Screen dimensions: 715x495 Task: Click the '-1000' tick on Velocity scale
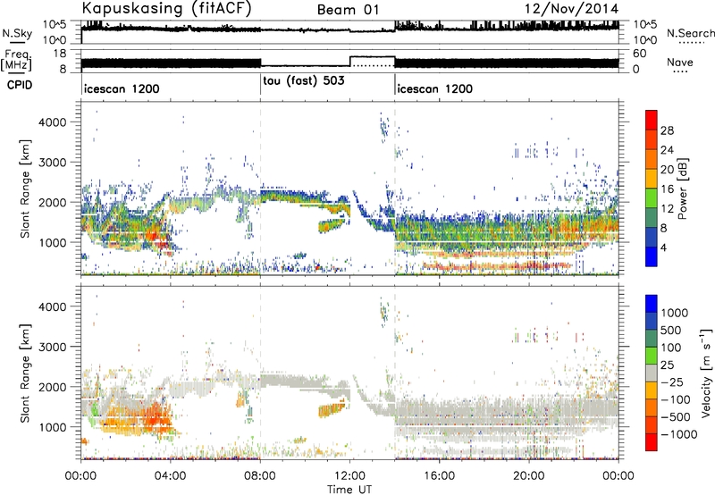[679, 434]
